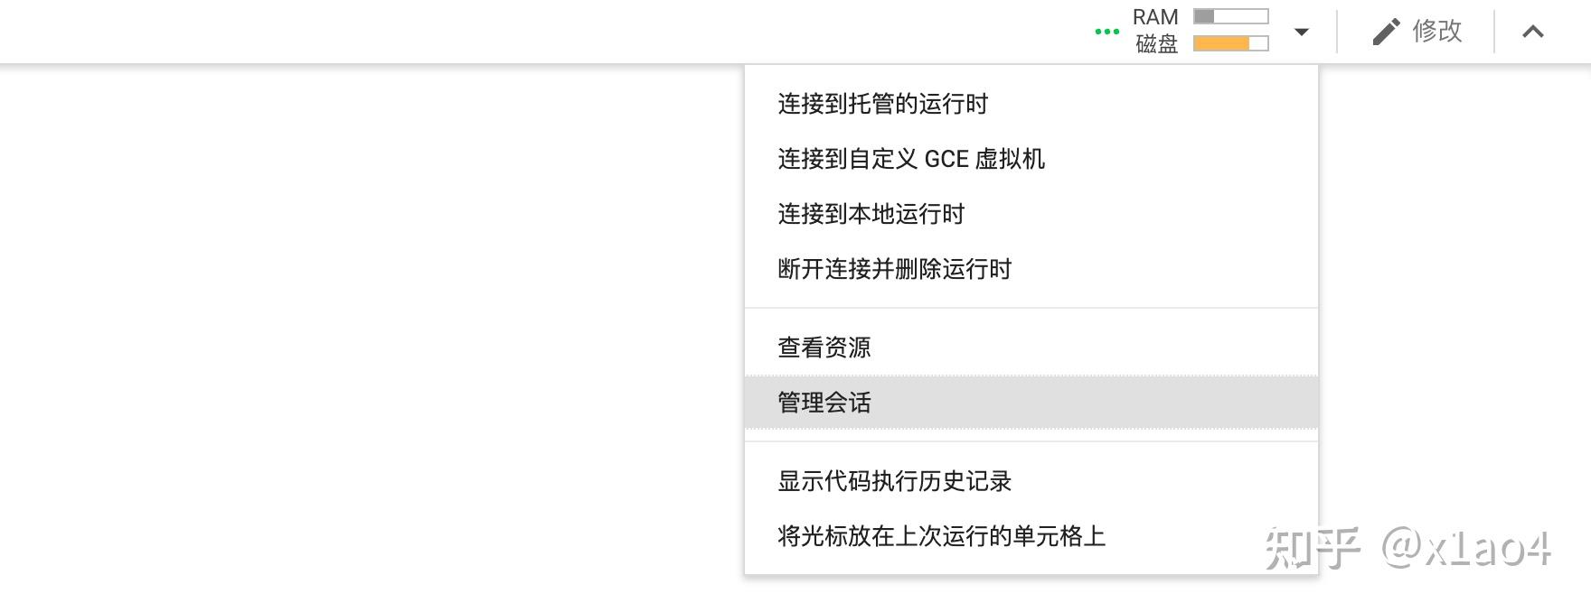Click the RAM and disk resource indicator
Viewport: 1591px width, 612px height.
(x=1200, y=31)
